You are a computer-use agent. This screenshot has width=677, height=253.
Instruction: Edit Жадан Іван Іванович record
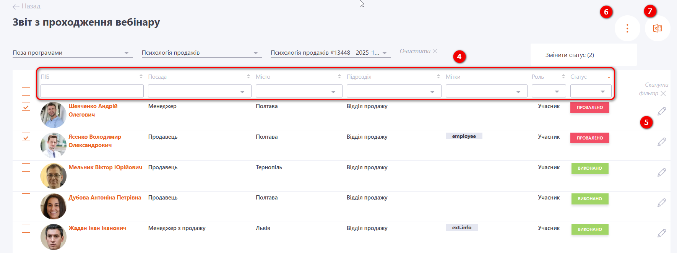[661, 233]
